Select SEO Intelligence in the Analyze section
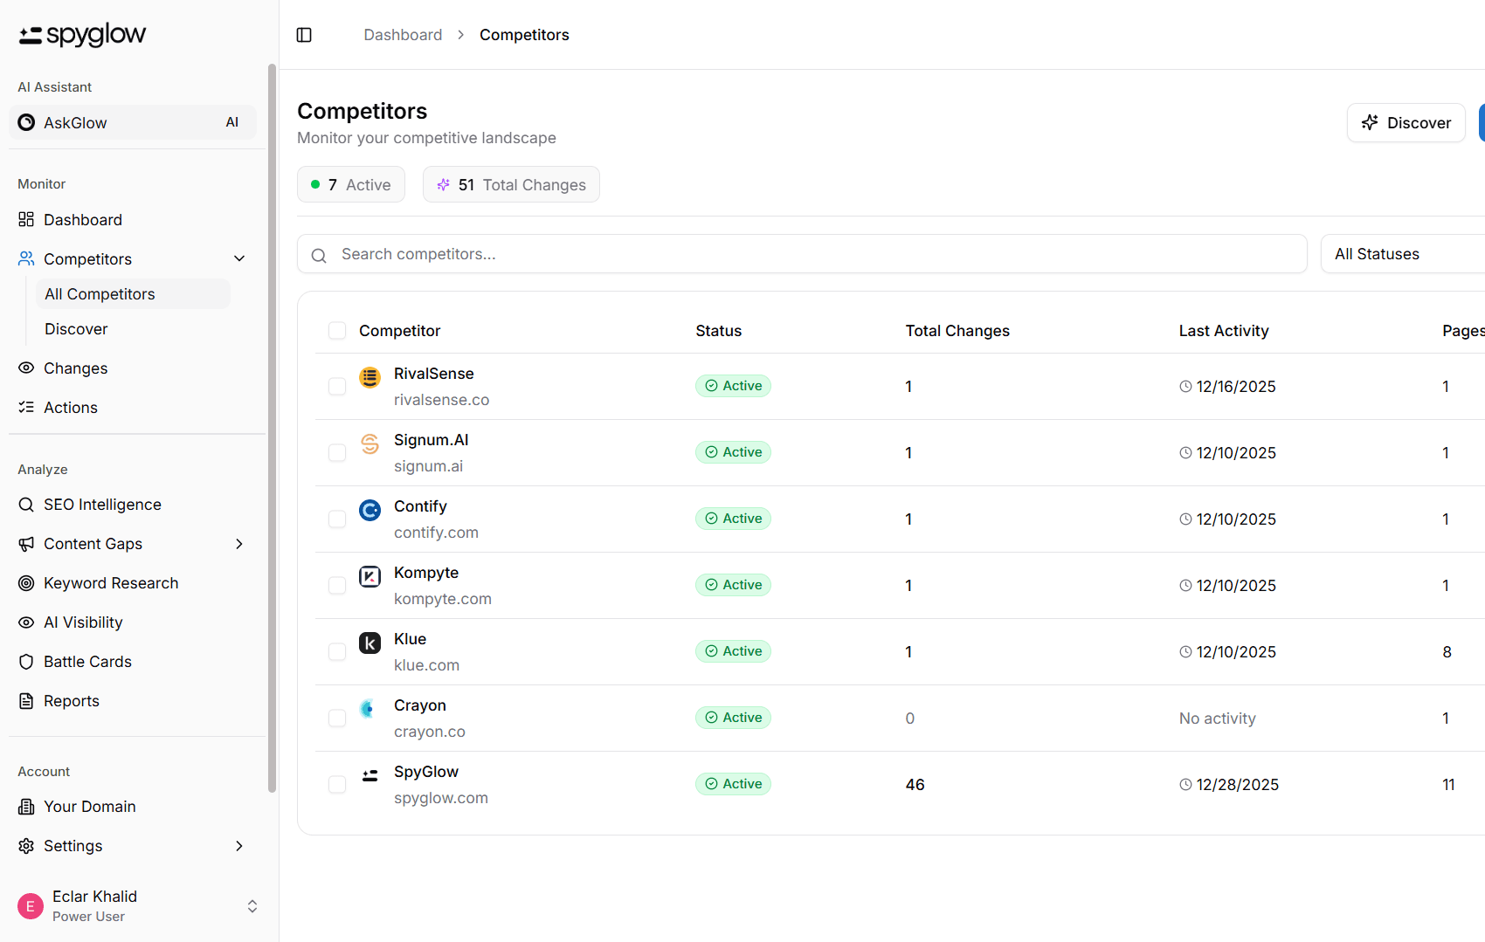 [x=102, y=504]
